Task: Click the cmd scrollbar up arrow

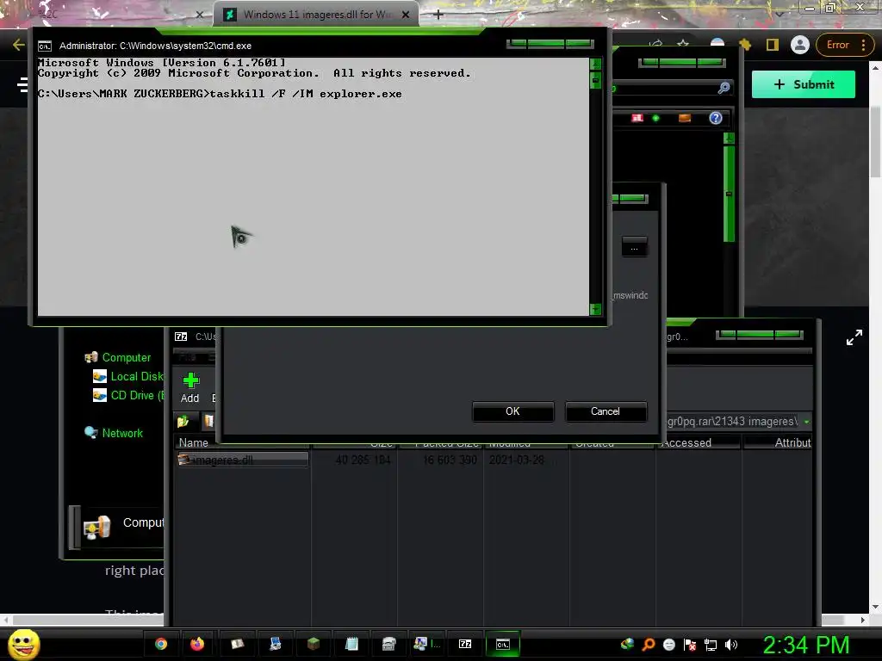Action: click(x=596, y=64)
